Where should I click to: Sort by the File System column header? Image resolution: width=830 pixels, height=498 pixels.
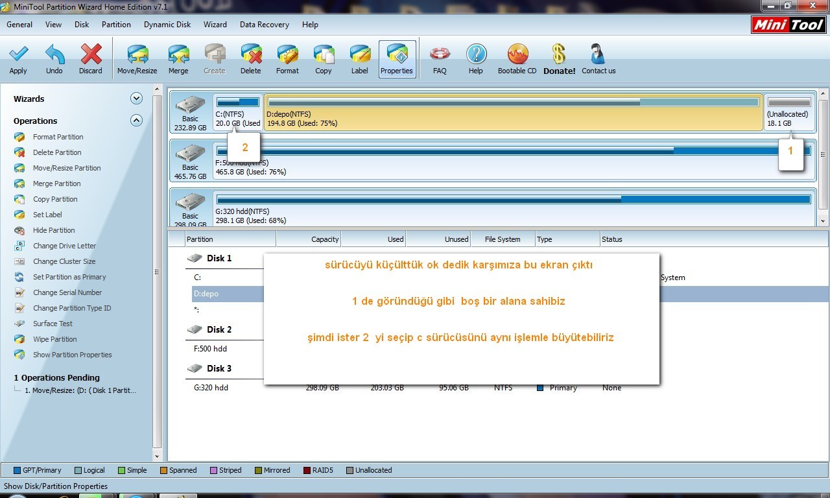click(x=503, y=239)
